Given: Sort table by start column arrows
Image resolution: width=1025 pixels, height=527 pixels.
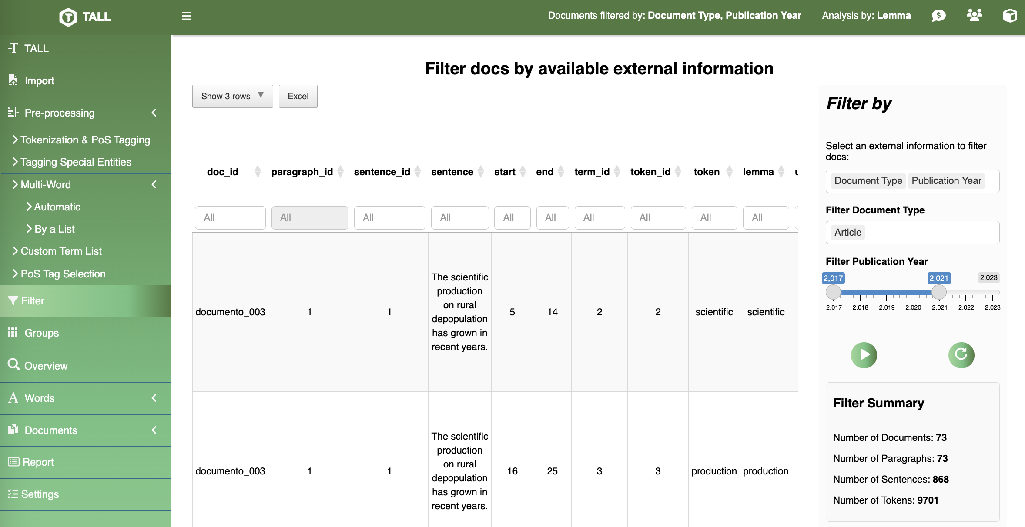Looking at the screenshot, I should click(523, 172).
